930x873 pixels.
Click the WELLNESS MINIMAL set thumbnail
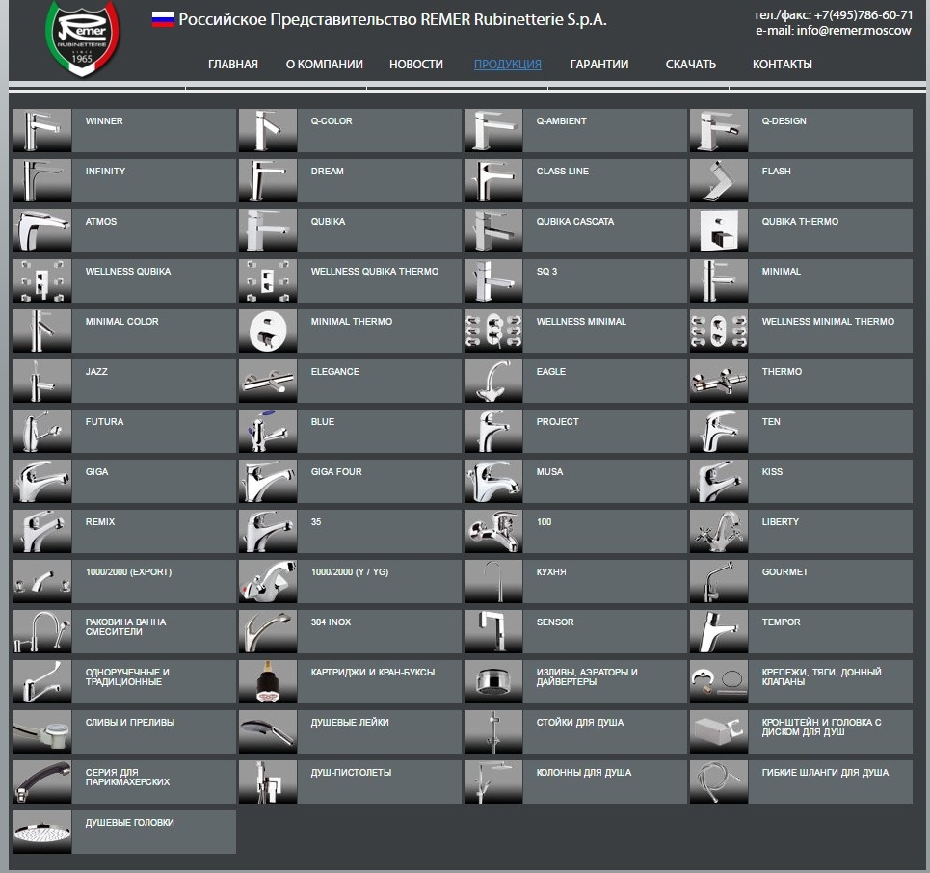[x=493, y=331]
